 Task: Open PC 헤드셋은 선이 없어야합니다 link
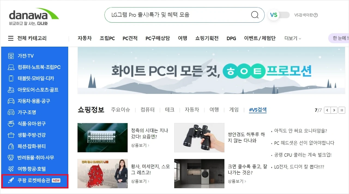tap(304, 143)
